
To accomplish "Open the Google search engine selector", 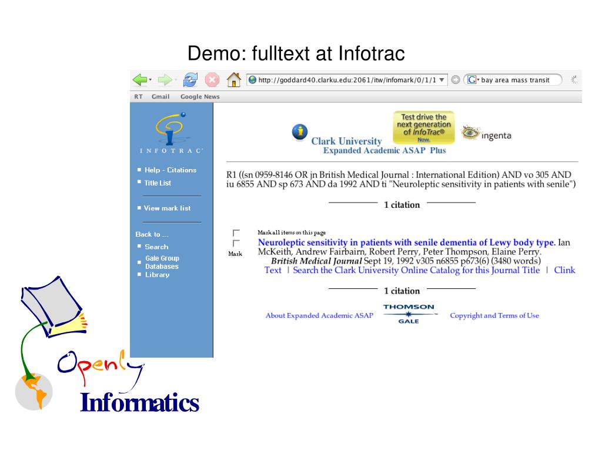I will (x=473, y=80).
